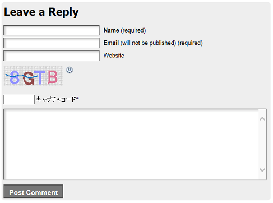273x203 pixels.
Task: Click the captcha code entry box
Action: 19,99
